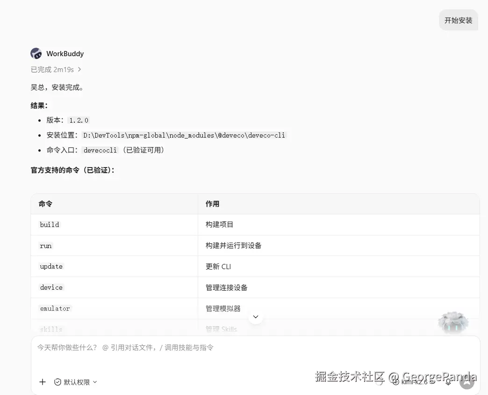Click the 作用 table column header

(338, 204)
